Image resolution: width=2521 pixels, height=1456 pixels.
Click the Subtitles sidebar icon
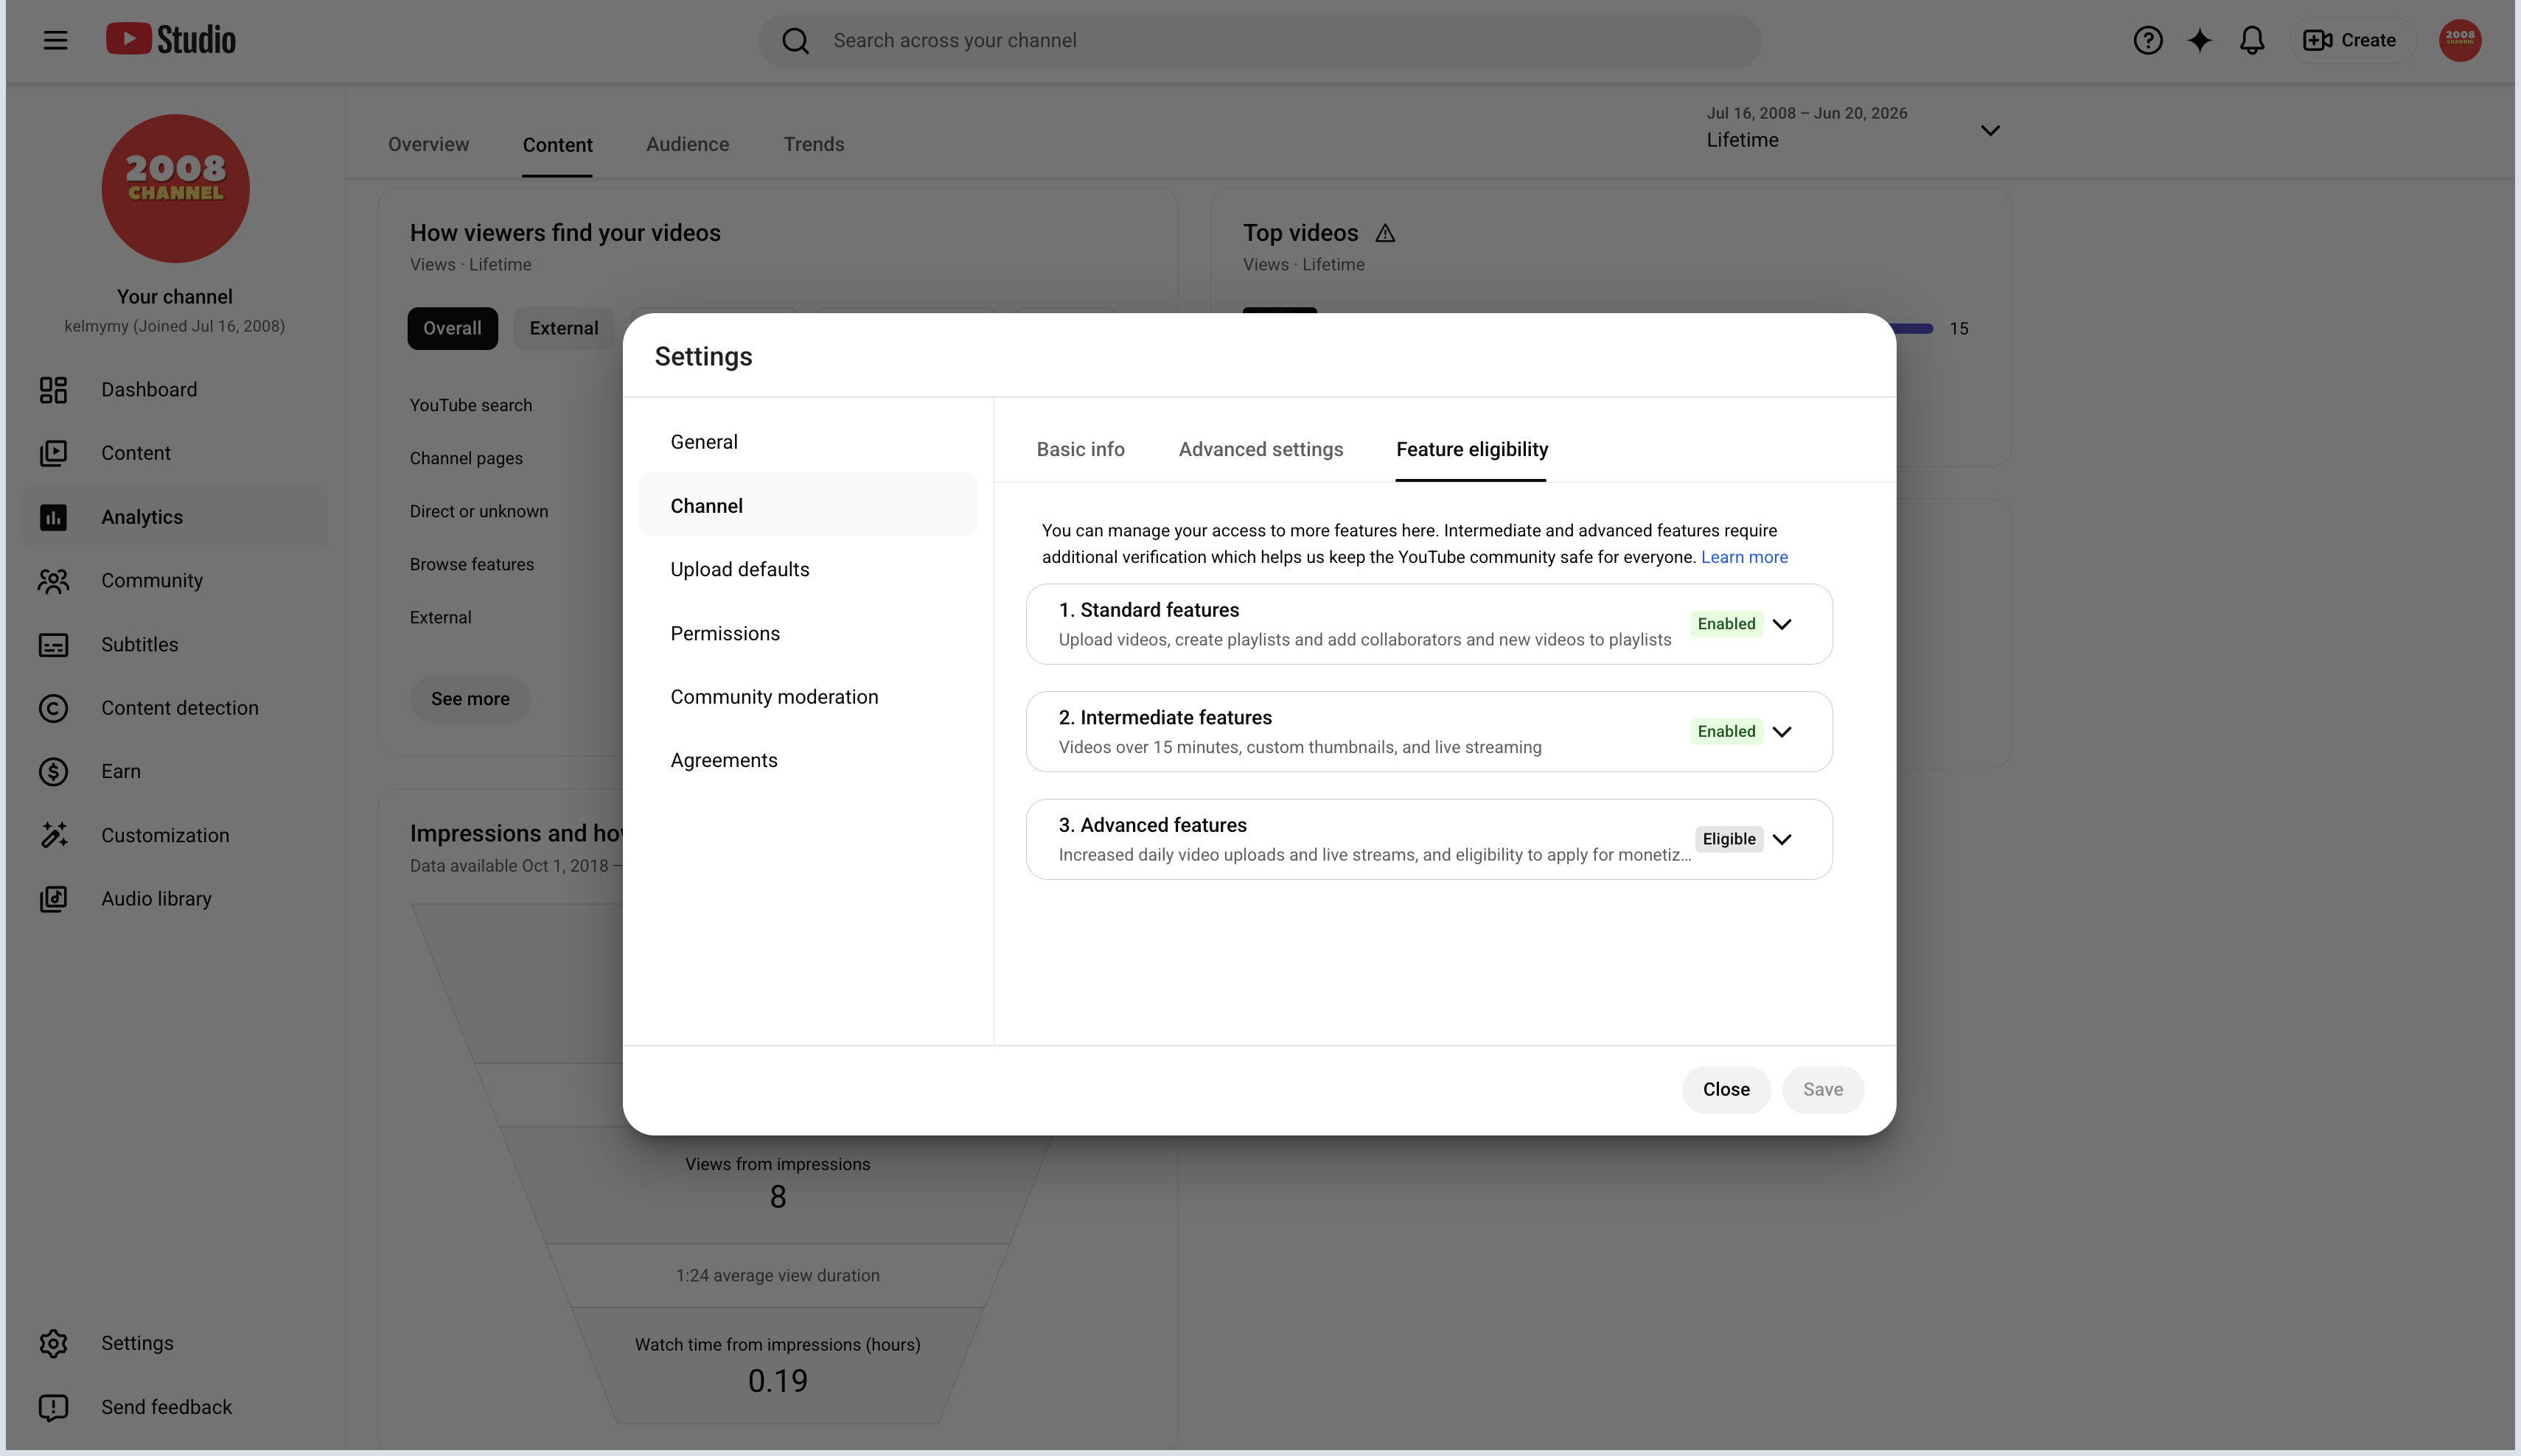pyautogui.click(x=53, y=645)
